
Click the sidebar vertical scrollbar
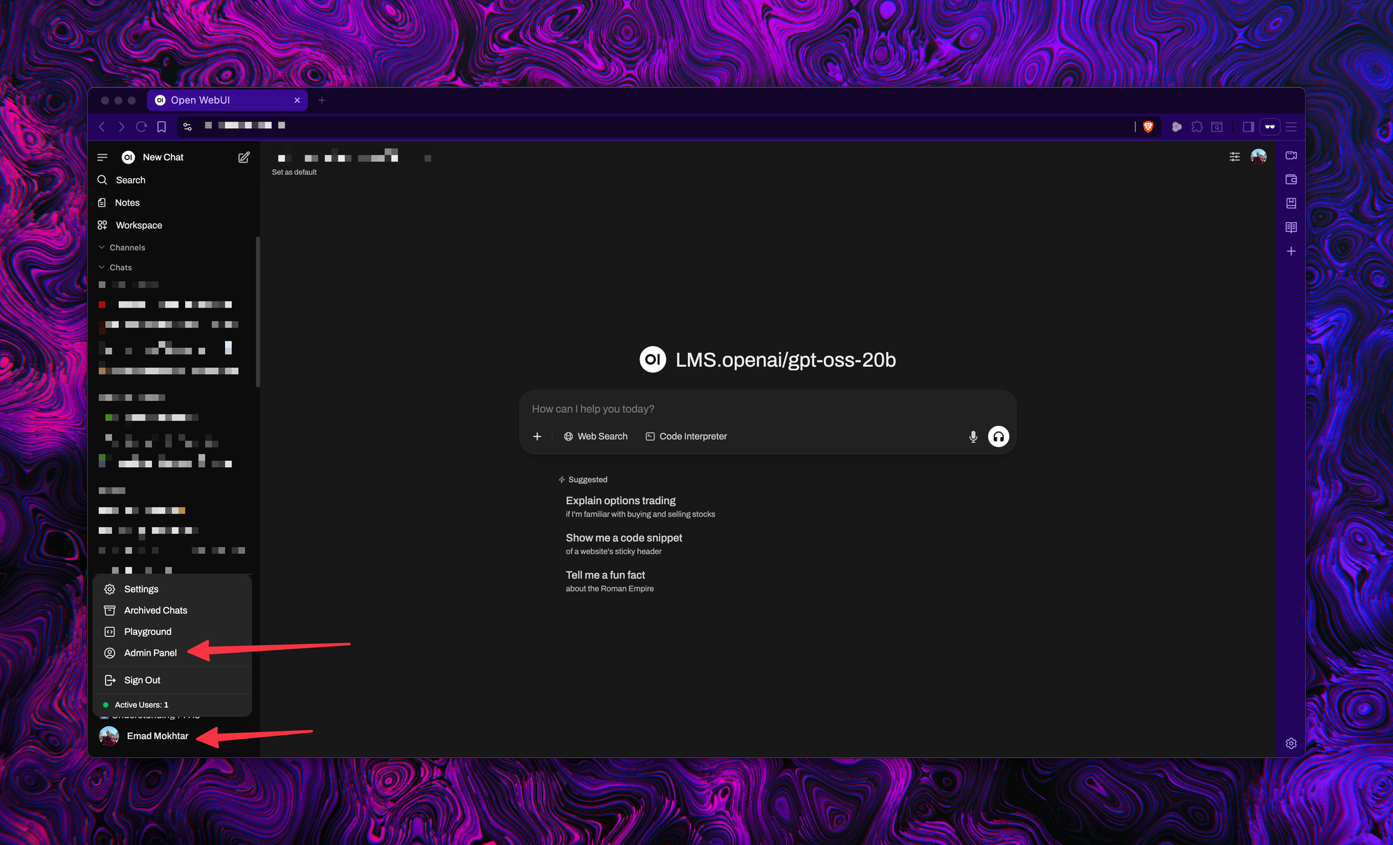pyautogui.click(x=258, y=312)
